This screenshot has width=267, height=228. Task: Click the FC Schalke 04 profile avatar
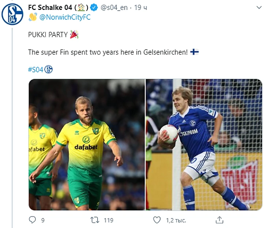pos(12,14)
